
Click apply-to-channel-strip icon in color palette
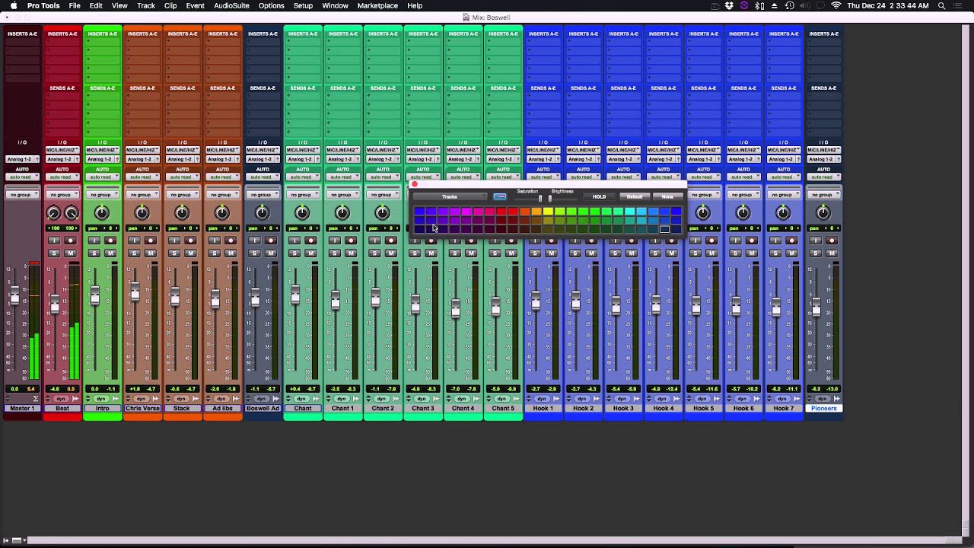coord(500,196)
